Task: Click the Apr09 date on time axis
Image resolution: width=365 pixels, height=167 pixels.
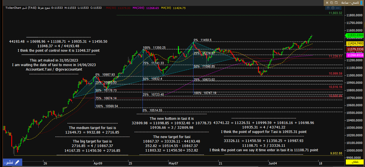Action: 97,163
